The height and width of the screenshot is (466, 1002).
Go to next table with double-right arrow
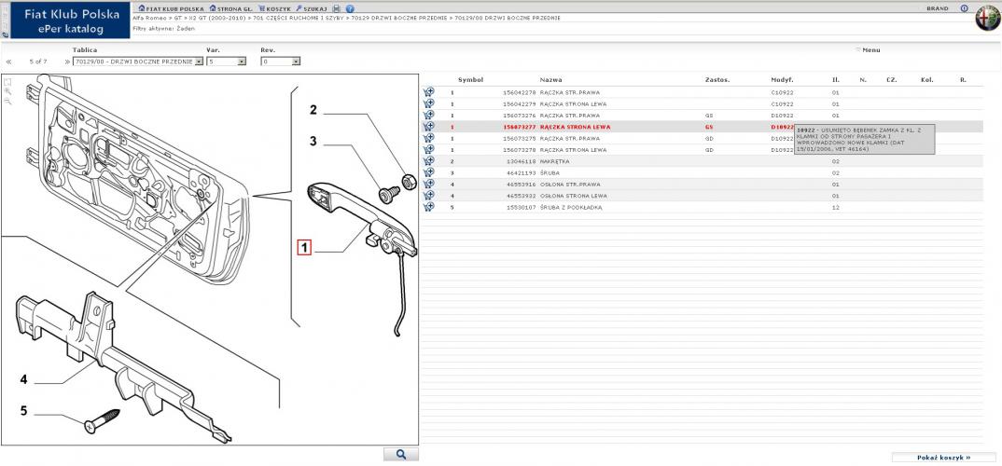(x=67, y=62)
